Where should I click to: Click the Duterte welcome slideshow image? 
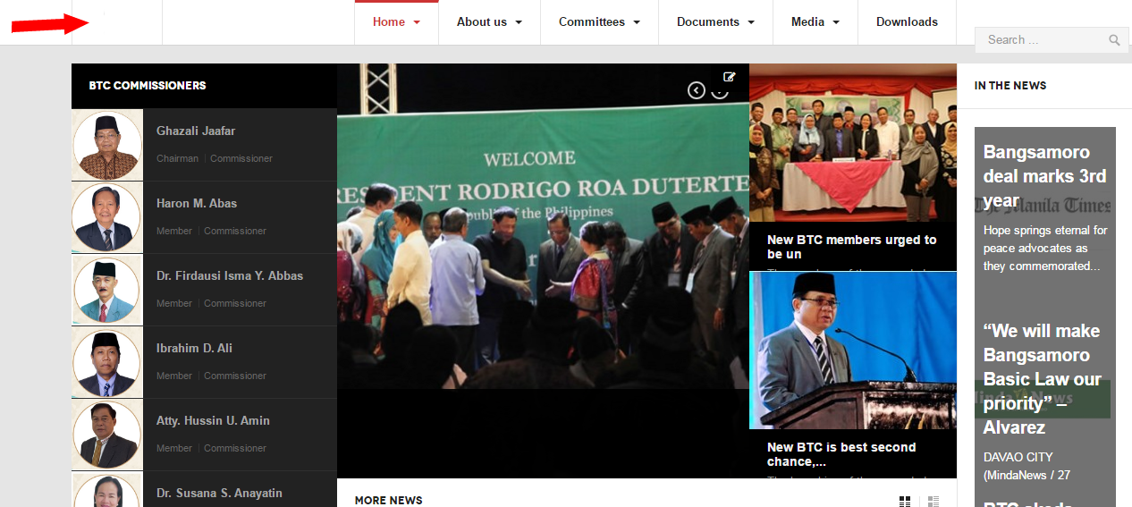(543, 226)
